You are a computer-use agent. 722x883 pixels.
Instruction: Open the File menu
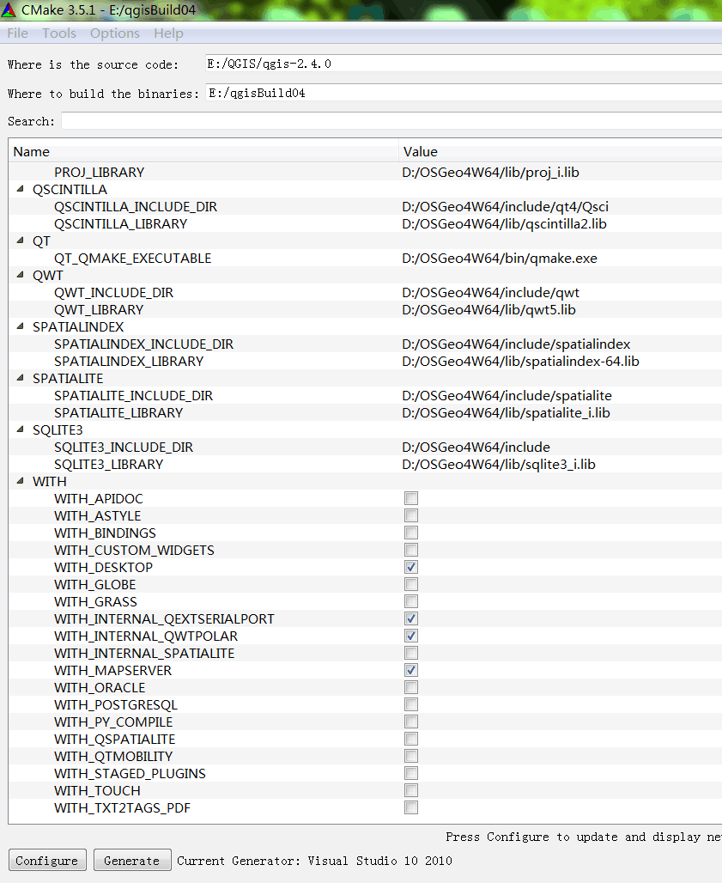click(17, 33)
